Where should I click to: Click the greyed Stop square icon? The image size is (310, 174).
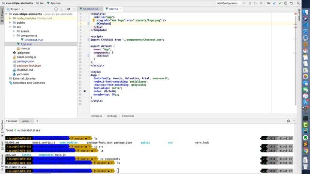[261, 3]
